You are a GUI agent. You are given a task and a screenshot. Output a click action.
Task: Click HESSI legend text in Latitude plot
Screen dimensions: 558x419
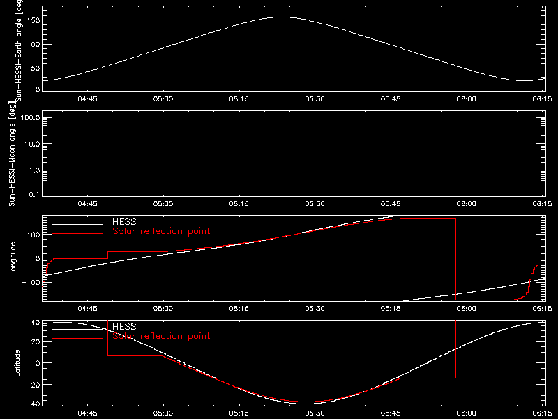click(125, 326)
